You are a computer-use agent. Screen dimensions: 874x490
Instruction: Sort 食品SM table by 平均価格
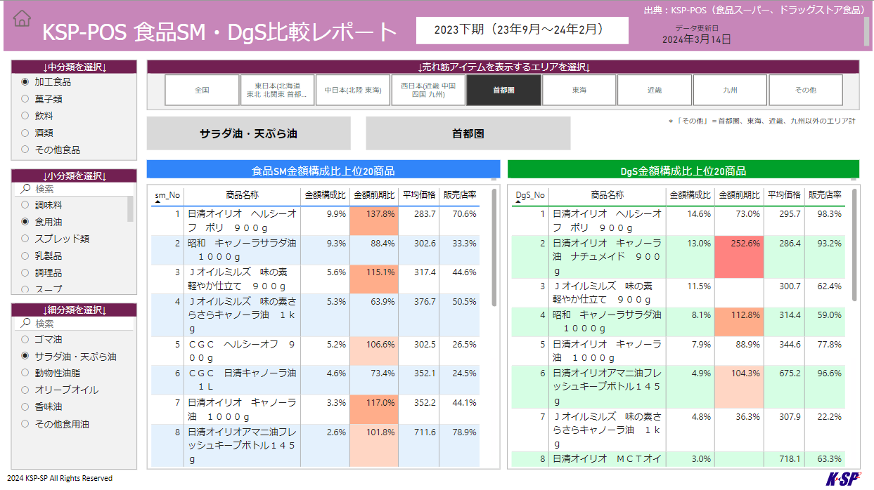tap(419, 195)
